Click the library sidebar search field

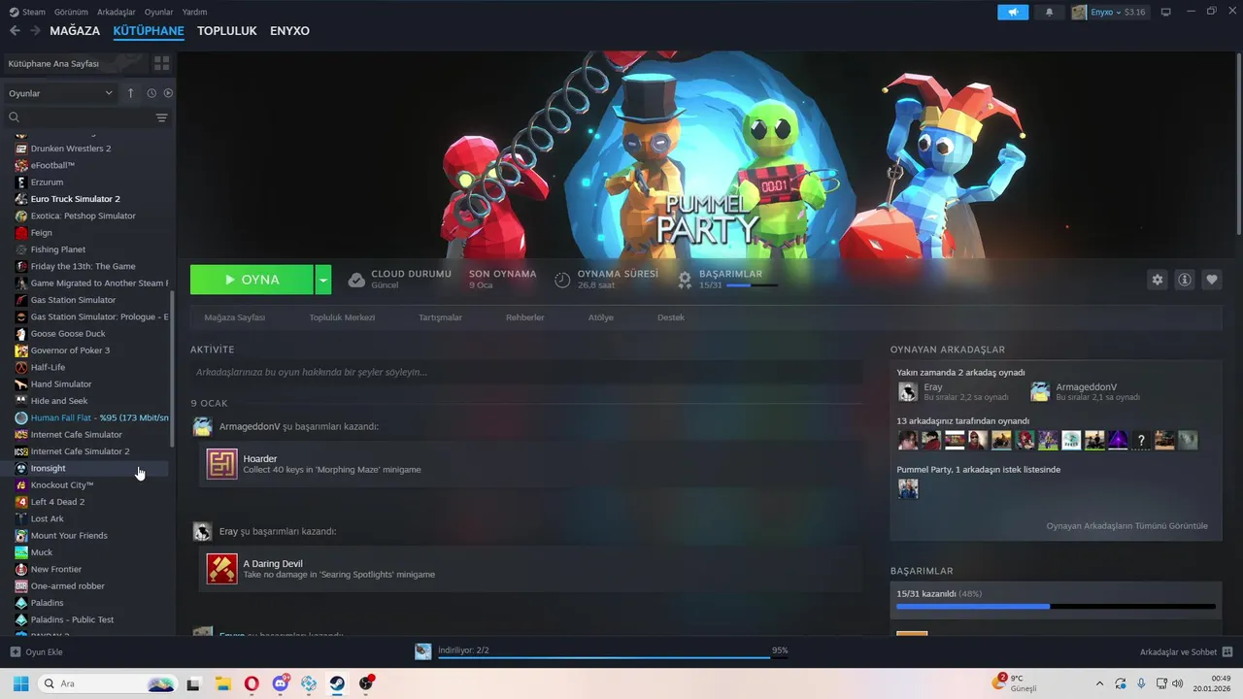(80, 117)
